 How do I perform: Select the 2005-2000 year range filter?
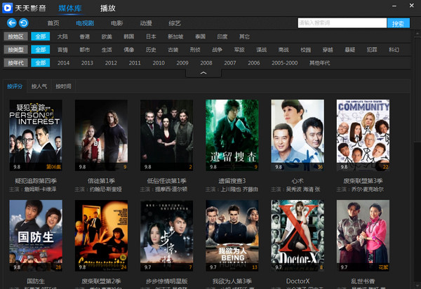coord(285,63)
